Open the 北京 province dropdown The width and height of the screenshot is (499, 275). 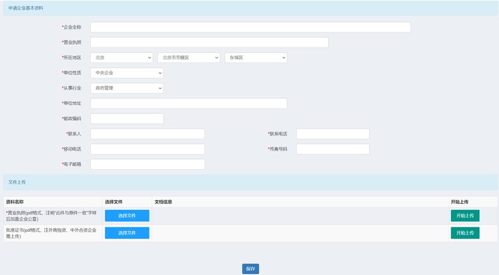(x=122, y=58)
